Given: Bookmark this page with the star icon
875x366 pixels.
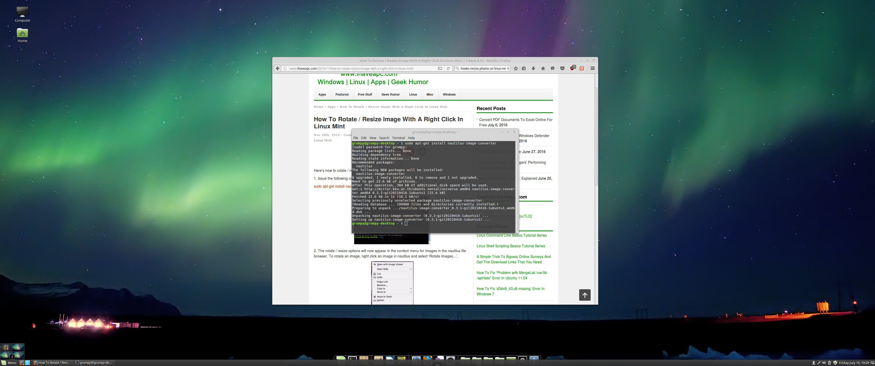Looking at the screenshot, I should click(x=516, y=68).
